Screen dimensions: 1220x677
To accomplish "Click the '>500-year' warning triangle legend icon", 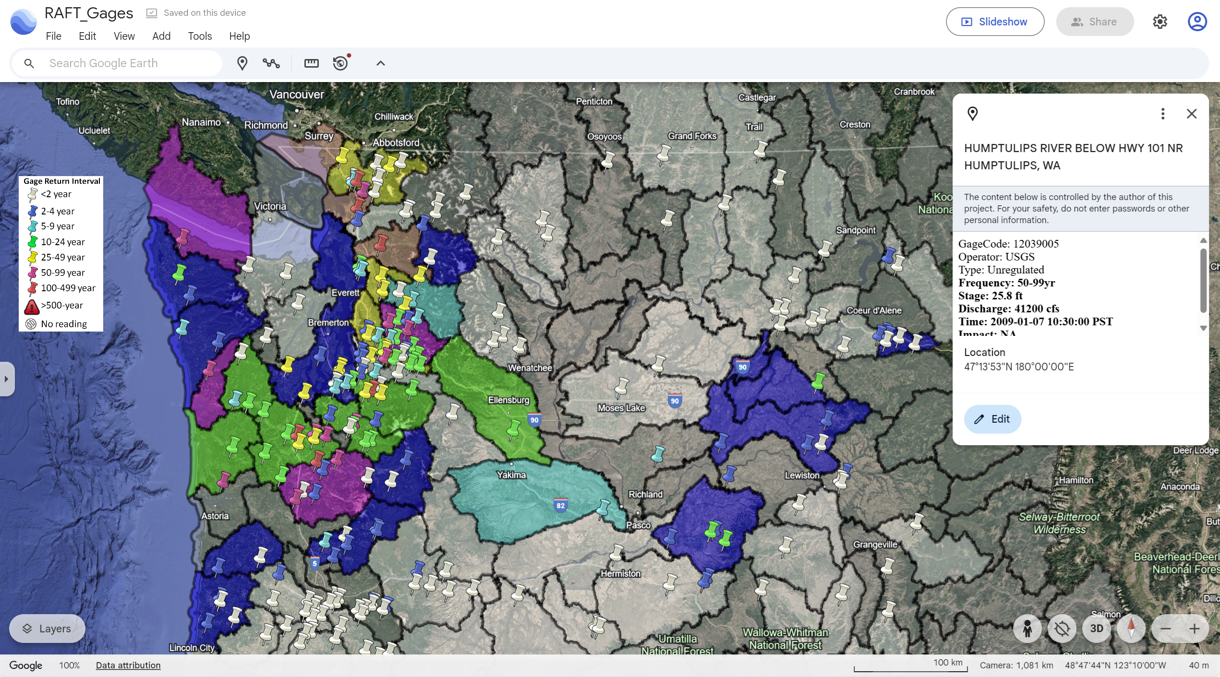I will click(x=32, y=306).
